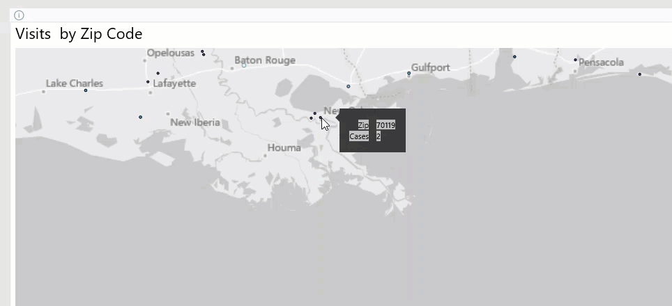Click the Pensacola city label

(601, 63)
